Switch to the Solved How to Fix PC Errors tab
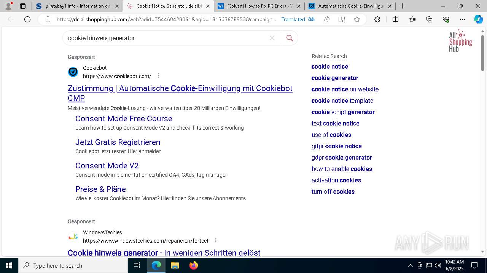Screen dimensions: 487x273 click(260, 6)
